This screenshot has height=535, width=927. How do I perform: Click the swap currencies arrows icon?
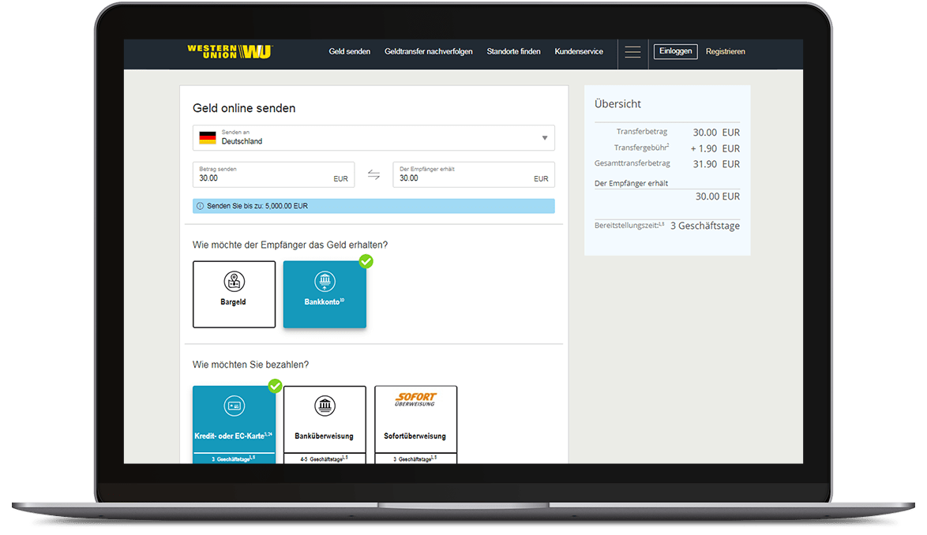pyautogui.click(x=373, y=175)
